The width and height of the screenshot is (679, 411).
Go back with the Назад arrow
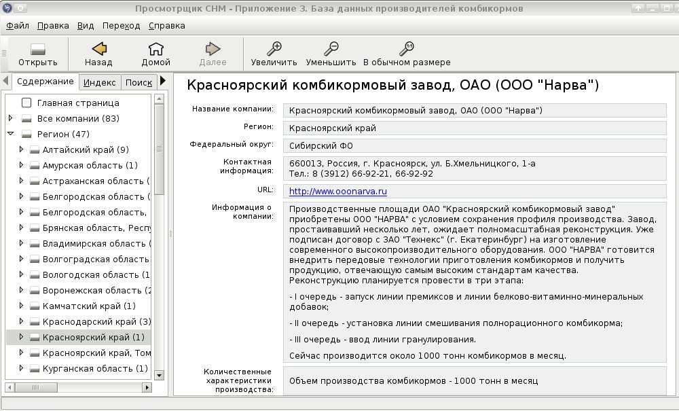98,49
